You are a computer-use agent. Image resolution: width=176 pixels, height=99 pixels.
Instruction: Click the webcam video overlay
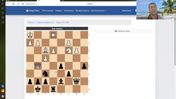156,10
